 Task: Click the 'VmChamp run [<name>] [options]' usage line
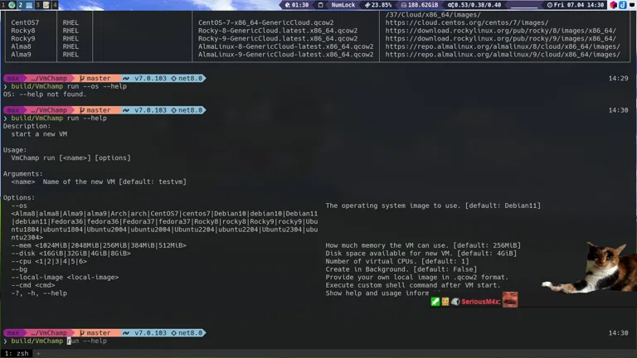tap(71, 158)
